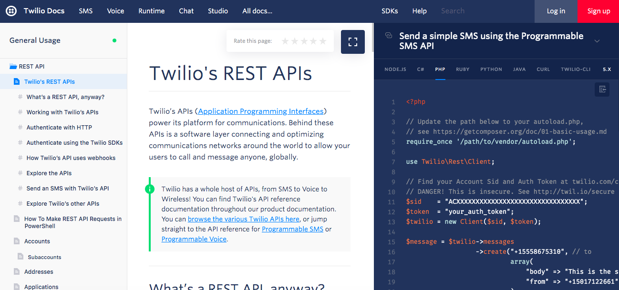Open the Chat docs menu

click(186, 11)
